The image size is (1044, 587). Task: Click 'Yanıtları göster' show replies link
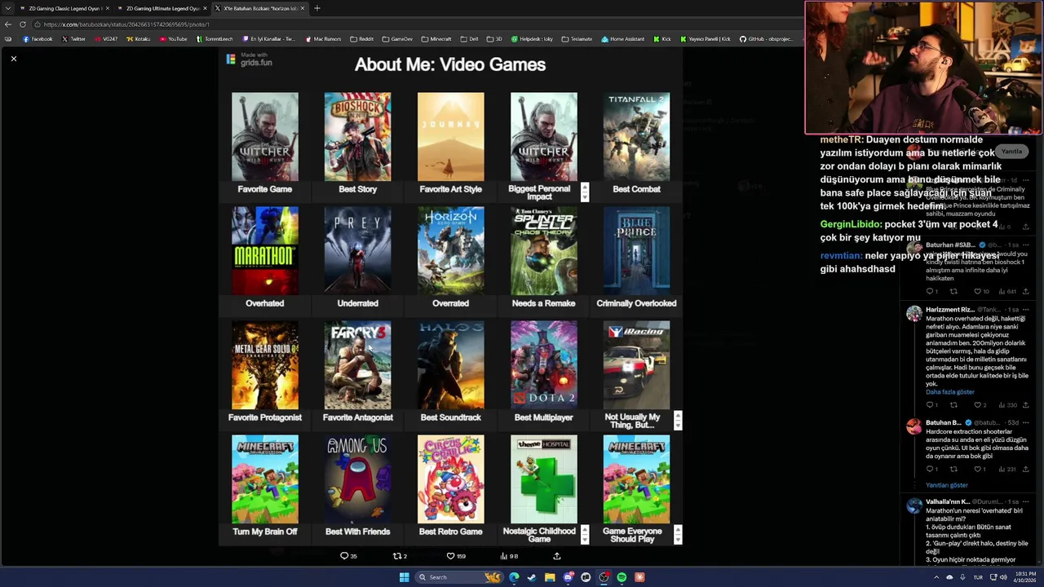click(947, 485)
